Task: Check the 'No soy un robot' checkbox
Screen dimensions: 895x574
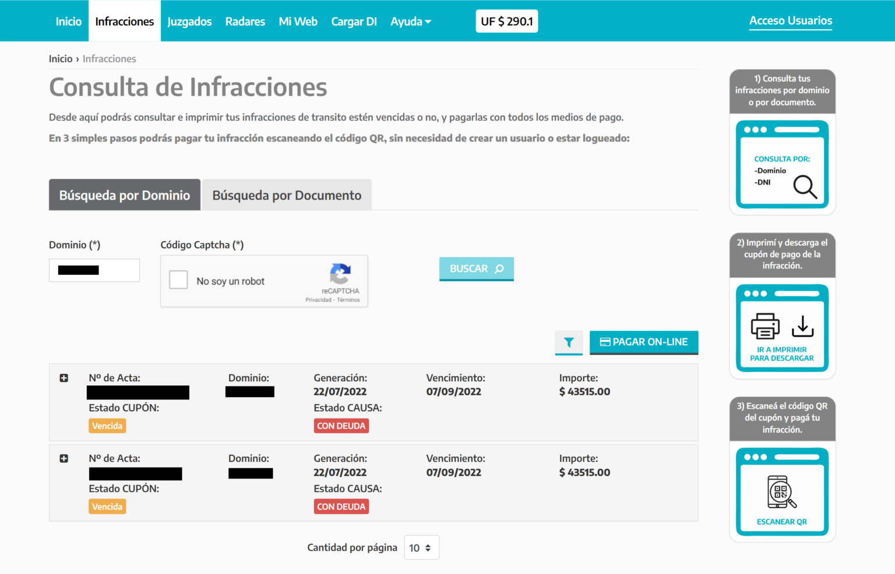Action: click(178, 279)
